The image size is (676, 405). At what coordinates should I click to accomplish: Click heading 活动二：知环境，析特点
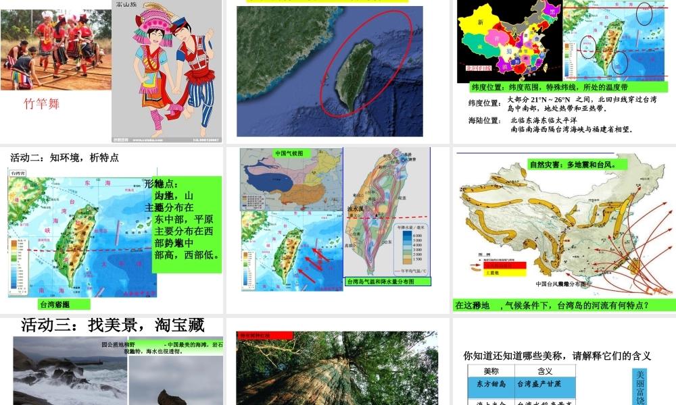[x=65, y=157]
